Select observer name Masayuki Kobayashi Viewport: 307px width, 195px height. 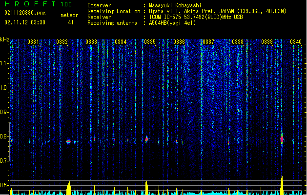[175, 5]
